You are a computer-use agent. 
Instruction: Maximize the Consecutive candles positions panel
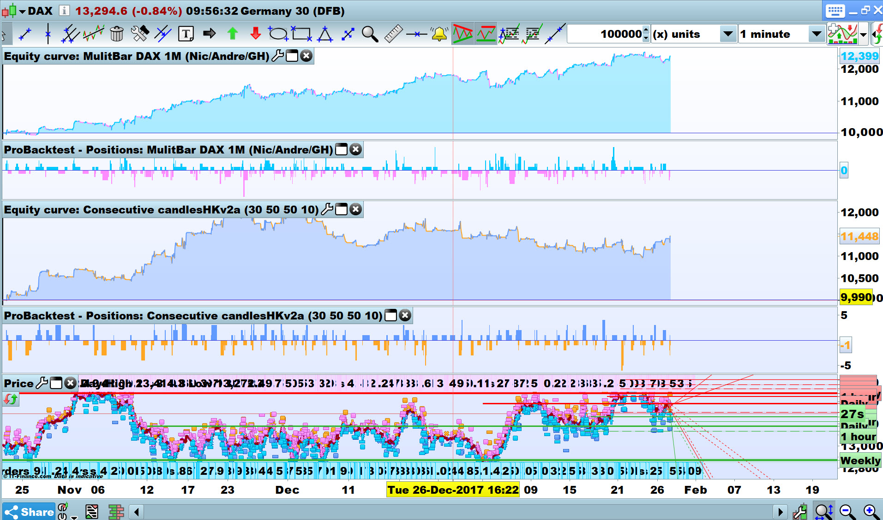pyautogui.click(x=390, y=315)
